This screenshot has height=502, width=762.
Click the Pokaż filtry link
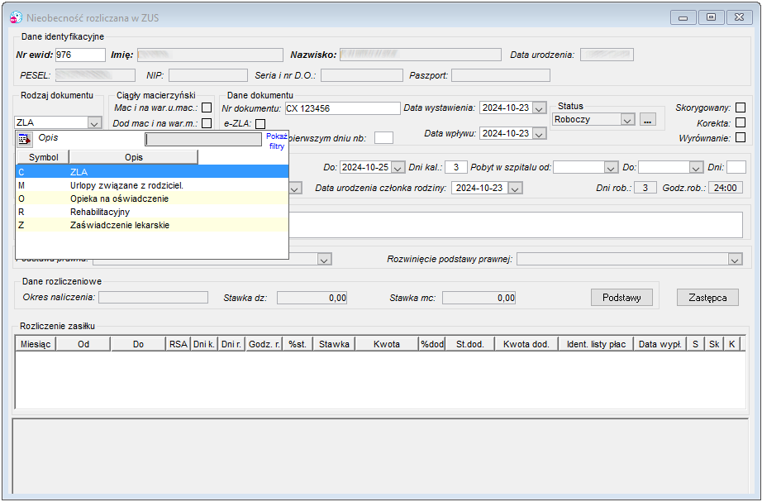[277, 141]
